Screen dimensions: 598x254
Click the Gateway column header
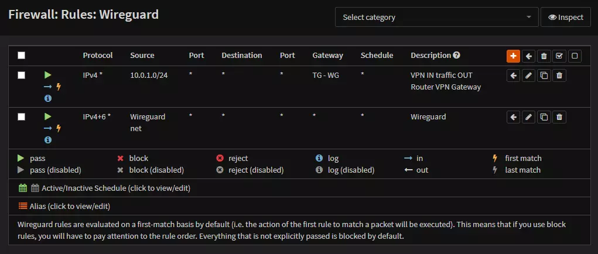click(x=327, y=55)
